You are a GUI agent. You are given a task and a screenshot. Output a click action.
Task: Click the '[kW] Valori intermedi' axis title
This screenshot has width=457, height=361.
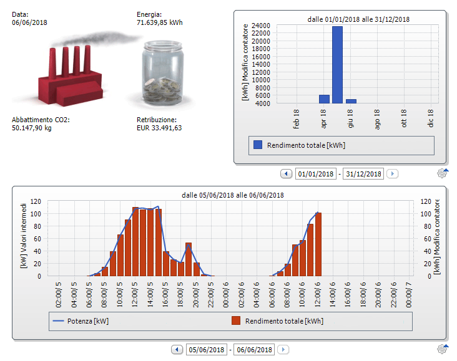[x=23, y=236]
